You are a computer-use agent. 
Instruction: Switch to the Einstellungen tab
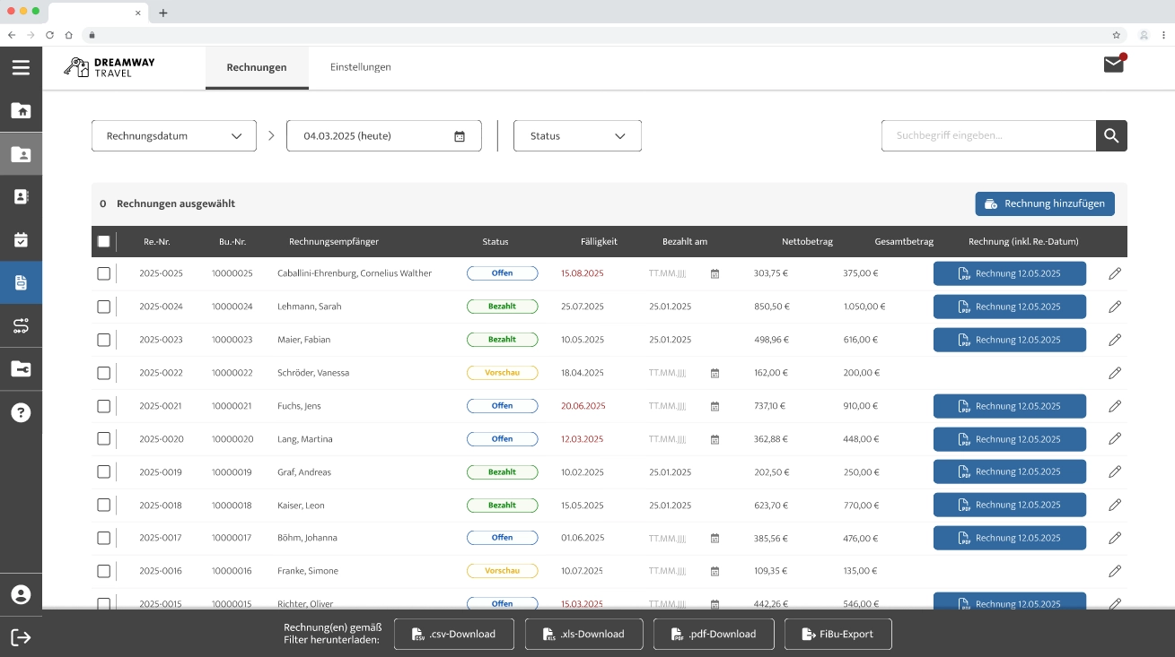(360, 67)
